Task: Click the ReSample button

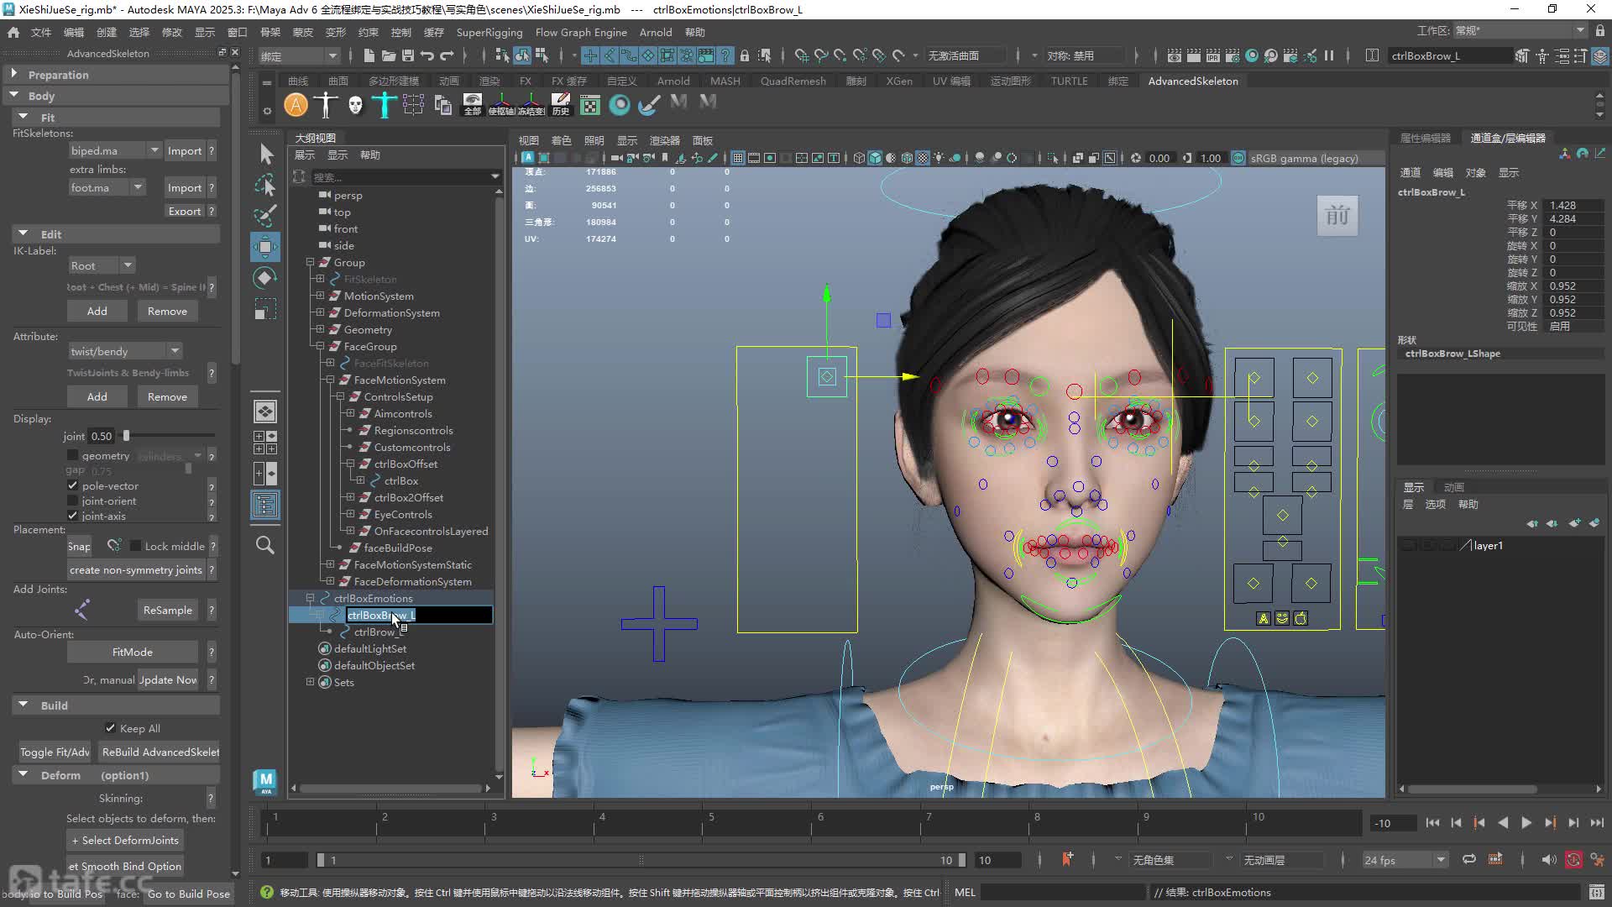Action: pyautogui.click(x=168, y=610)
